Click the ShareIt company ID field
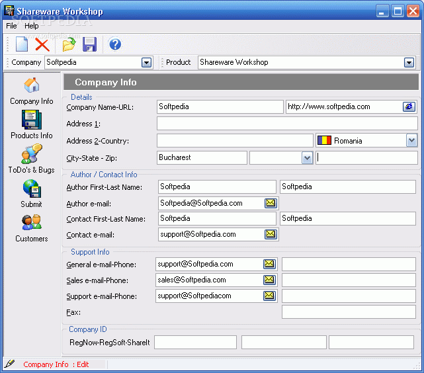The image size is (424, 373). point(372,342)
